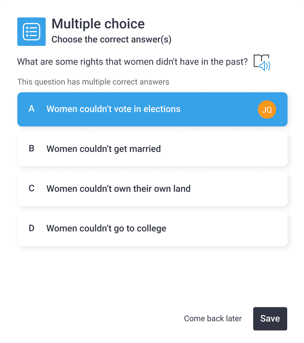Click the letter C option label

point(32,189)
